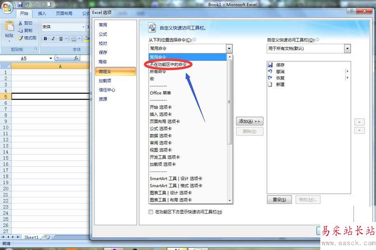Expand the borders dropdown arrow

tap(79, 39)
